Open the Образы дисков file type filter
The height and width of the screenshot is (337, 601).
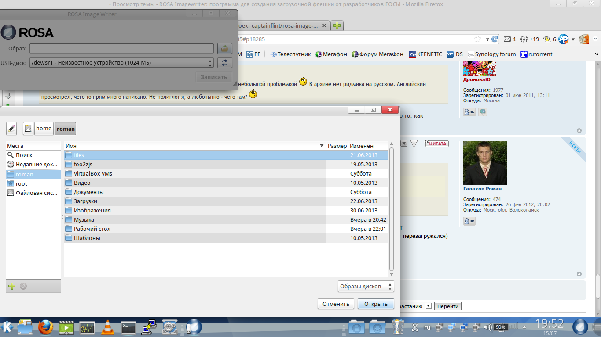click(x=366, y=287)
